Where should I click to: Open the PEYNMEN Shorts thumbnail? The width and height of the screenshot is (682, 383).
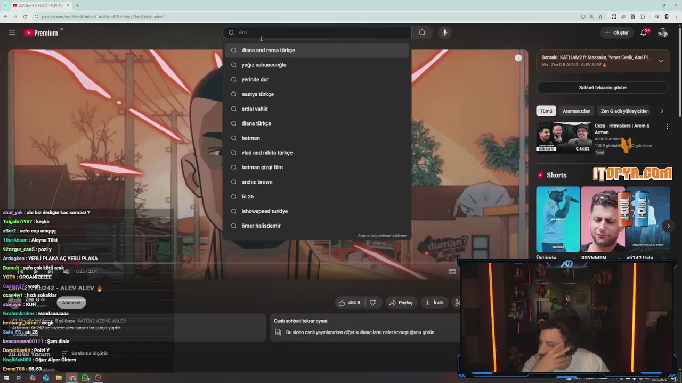(603, 219)
